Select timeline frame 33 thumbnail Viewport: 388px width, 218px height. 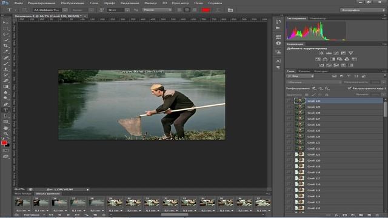pos(189,202)
